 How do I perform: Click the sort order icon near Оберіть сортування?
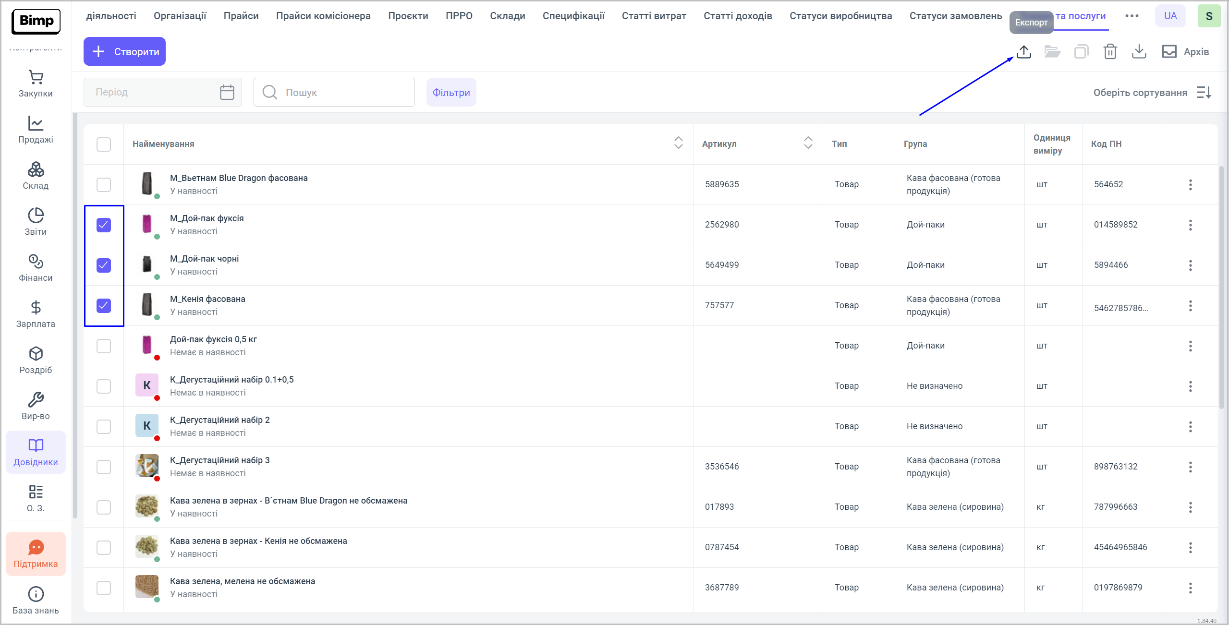coord(1204,92)
